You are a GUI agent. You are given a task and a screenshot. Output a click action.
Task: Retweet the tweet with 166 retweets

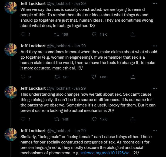tap(57, 34)
